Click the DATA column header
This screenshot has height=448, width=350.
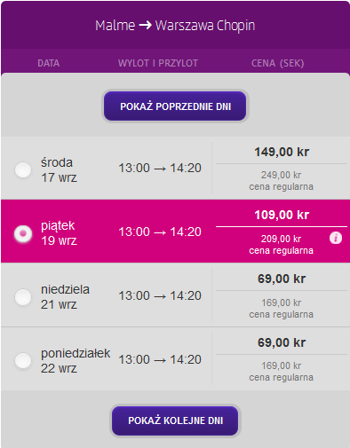click(x=49, y=63)
